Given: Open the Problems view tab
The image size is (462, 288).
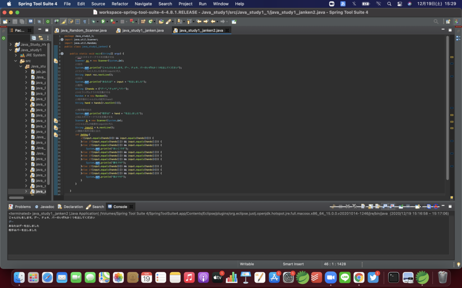Looking at the screenshot, I should [22, 207].
